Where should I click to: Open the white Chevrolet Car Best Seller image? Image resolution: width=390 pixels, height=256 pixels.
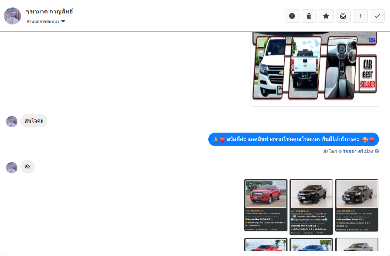coord(315,69)
